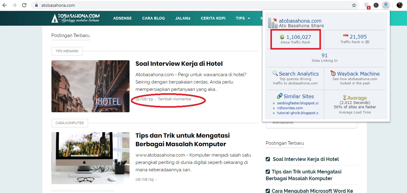
Task: Open the ridlowrites.com similar site
Action: (x=290, y=108)
